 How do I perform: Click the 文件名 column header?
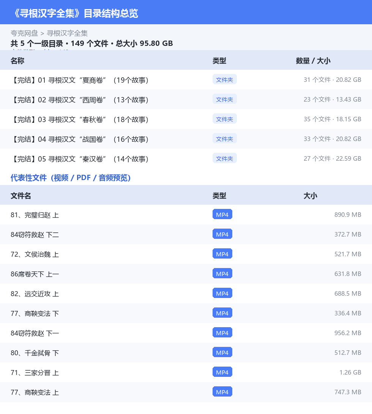[x=21, y=196]
